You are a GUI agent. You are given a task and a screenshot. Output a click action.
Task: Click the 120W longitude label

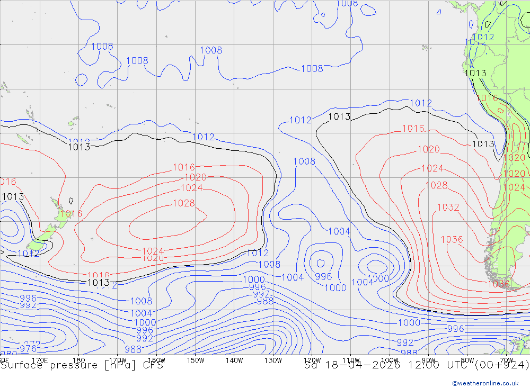(x=312, y=360)
